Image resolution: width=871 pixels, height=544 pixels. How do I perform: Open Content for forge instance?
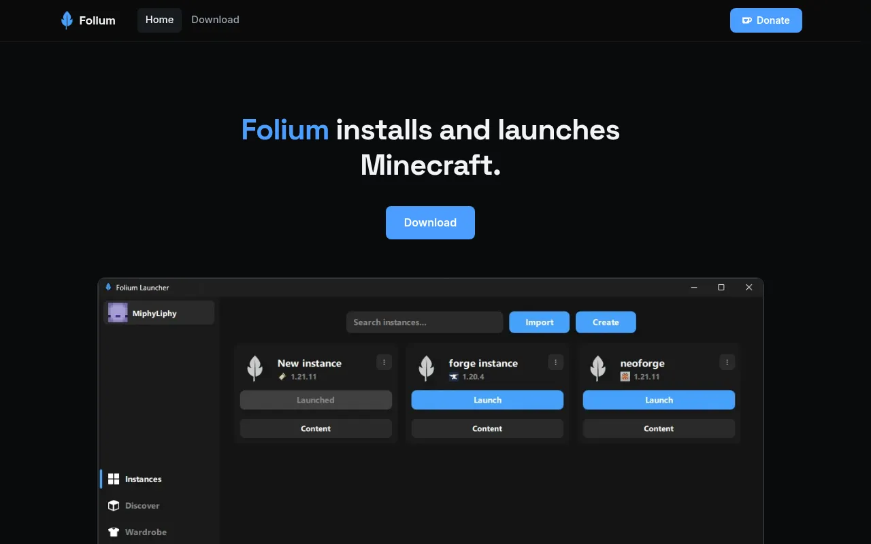487,428
